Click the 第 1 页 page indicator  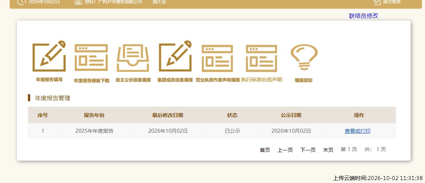pyautogui.click(x=349, y=149)
